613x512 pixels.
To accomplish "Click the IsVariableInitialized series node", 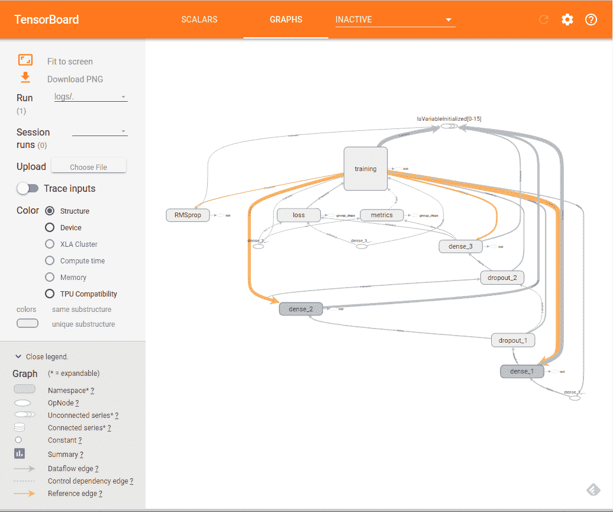I will [449, 126].
